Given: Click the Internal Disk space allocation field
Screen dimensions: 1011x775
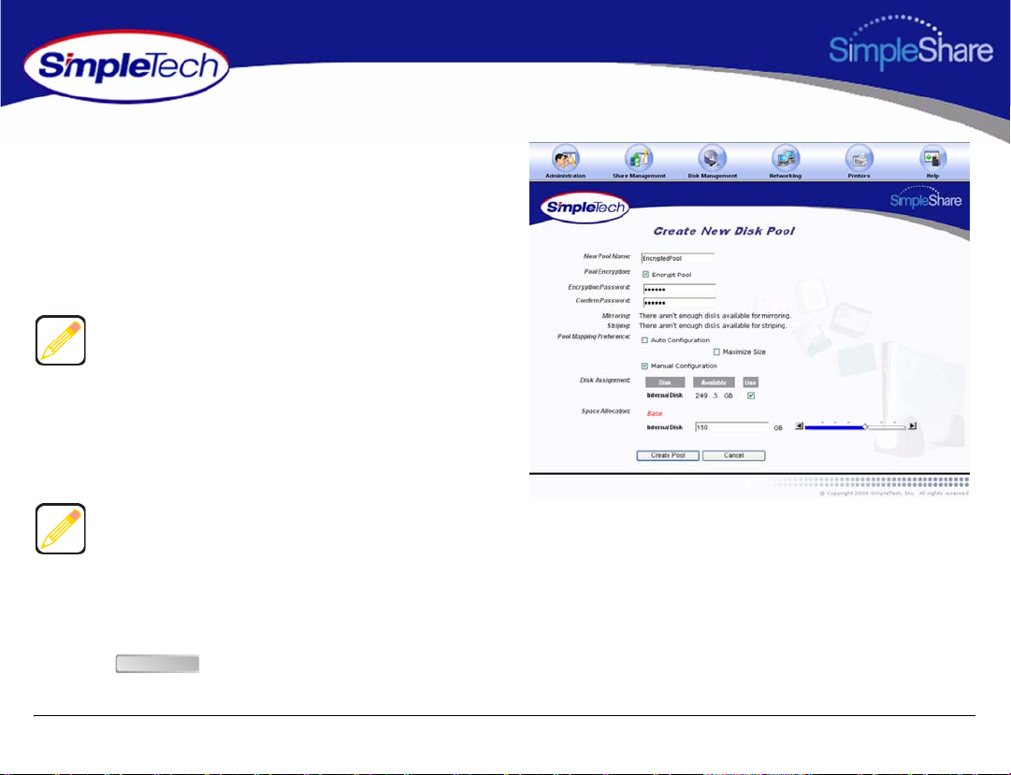Looking at the screenshot, I should [731, 427].
